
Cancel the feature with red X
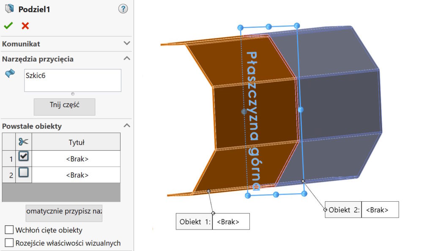point(25,26)
